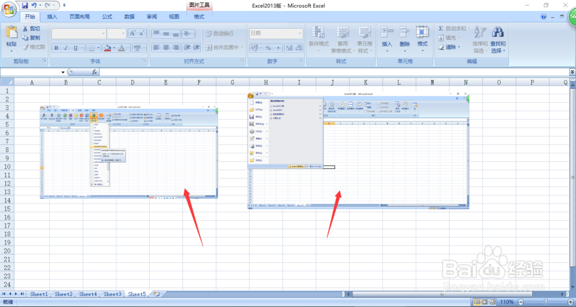
Task: Activate the Format Painter (格式刷)
Action: click(33, 47)
